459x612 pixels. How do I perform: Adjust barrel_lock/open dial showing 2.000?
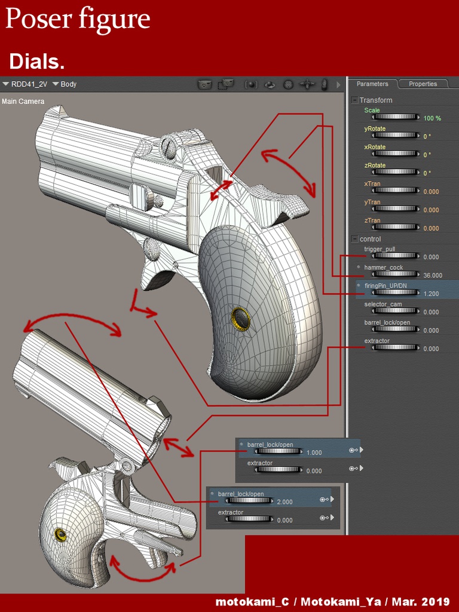click(x=249, y=501)
